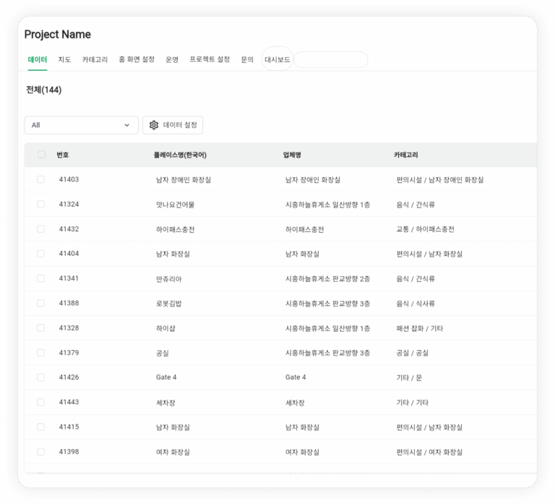Select the 프로젝트 설정 tab

click(210, 59)
